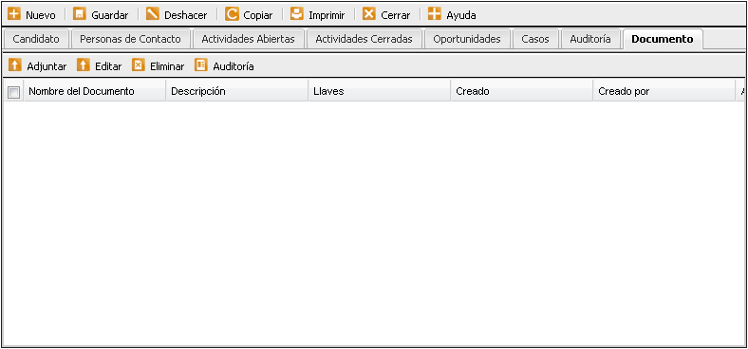This screenshot has height=349, width=748.
Task: Click the Ayuda button label
Action: (x=461, y=15)
